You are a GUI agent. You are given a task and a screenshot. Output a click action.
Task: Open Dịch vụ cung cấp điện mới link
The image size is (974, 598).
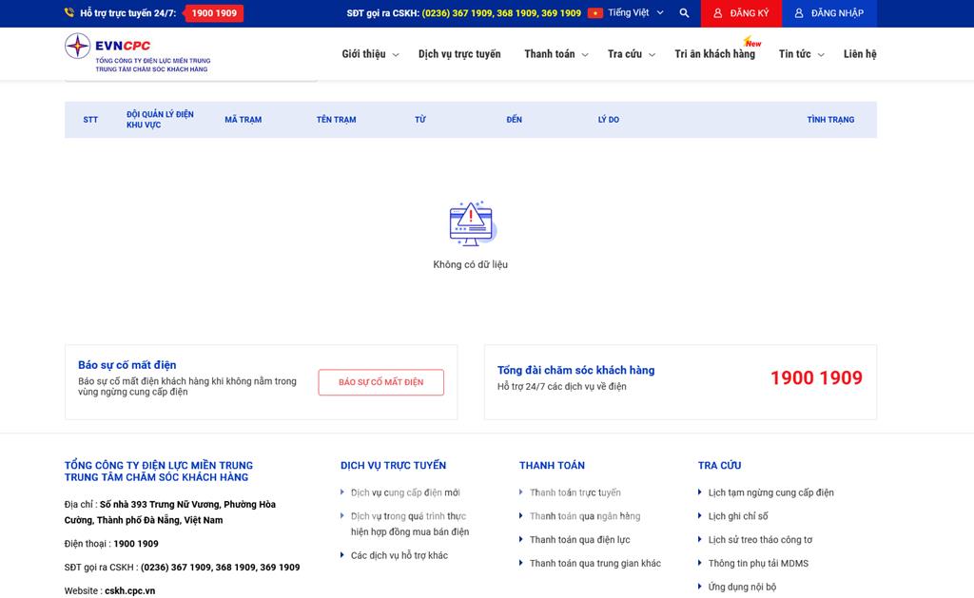[405, 492]
